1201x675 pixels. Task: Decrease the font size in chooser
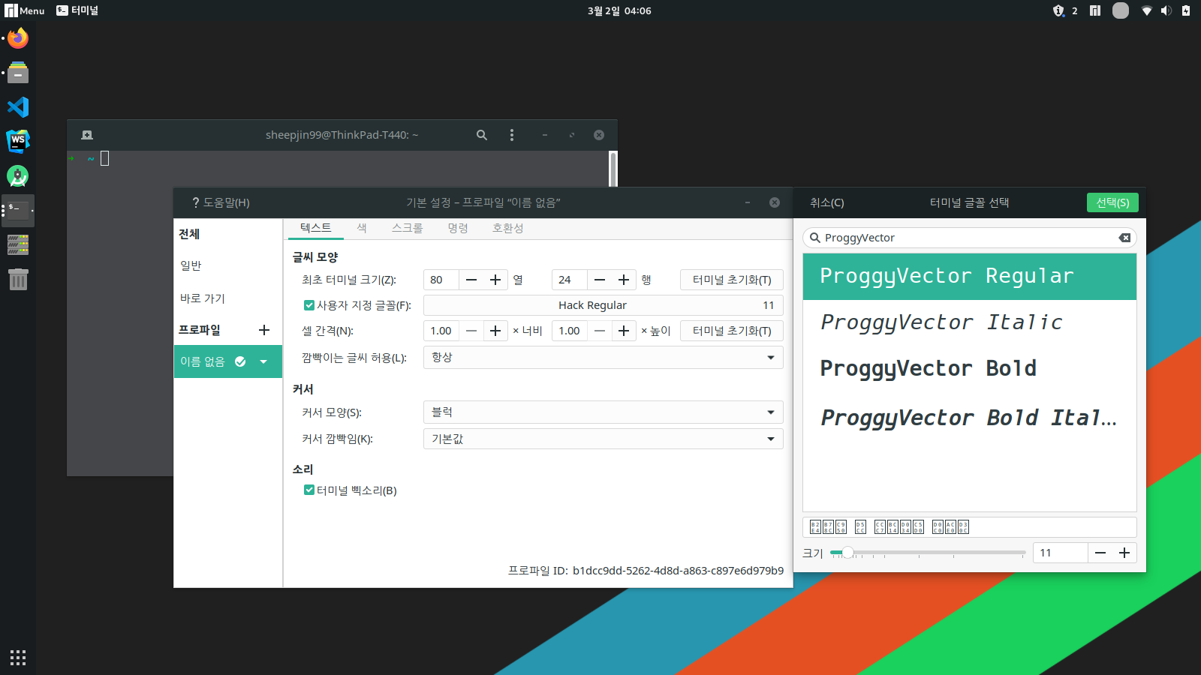(x=1100, y=553)
